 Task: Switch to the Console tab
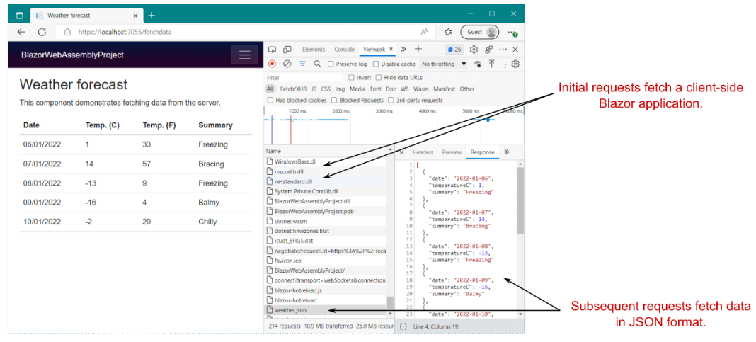tap(344, 49)
